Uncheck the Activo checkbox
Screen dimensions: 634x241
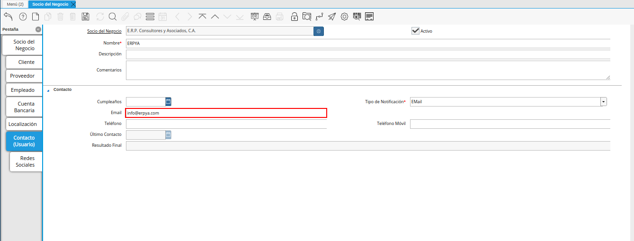[x=415, y=31]
